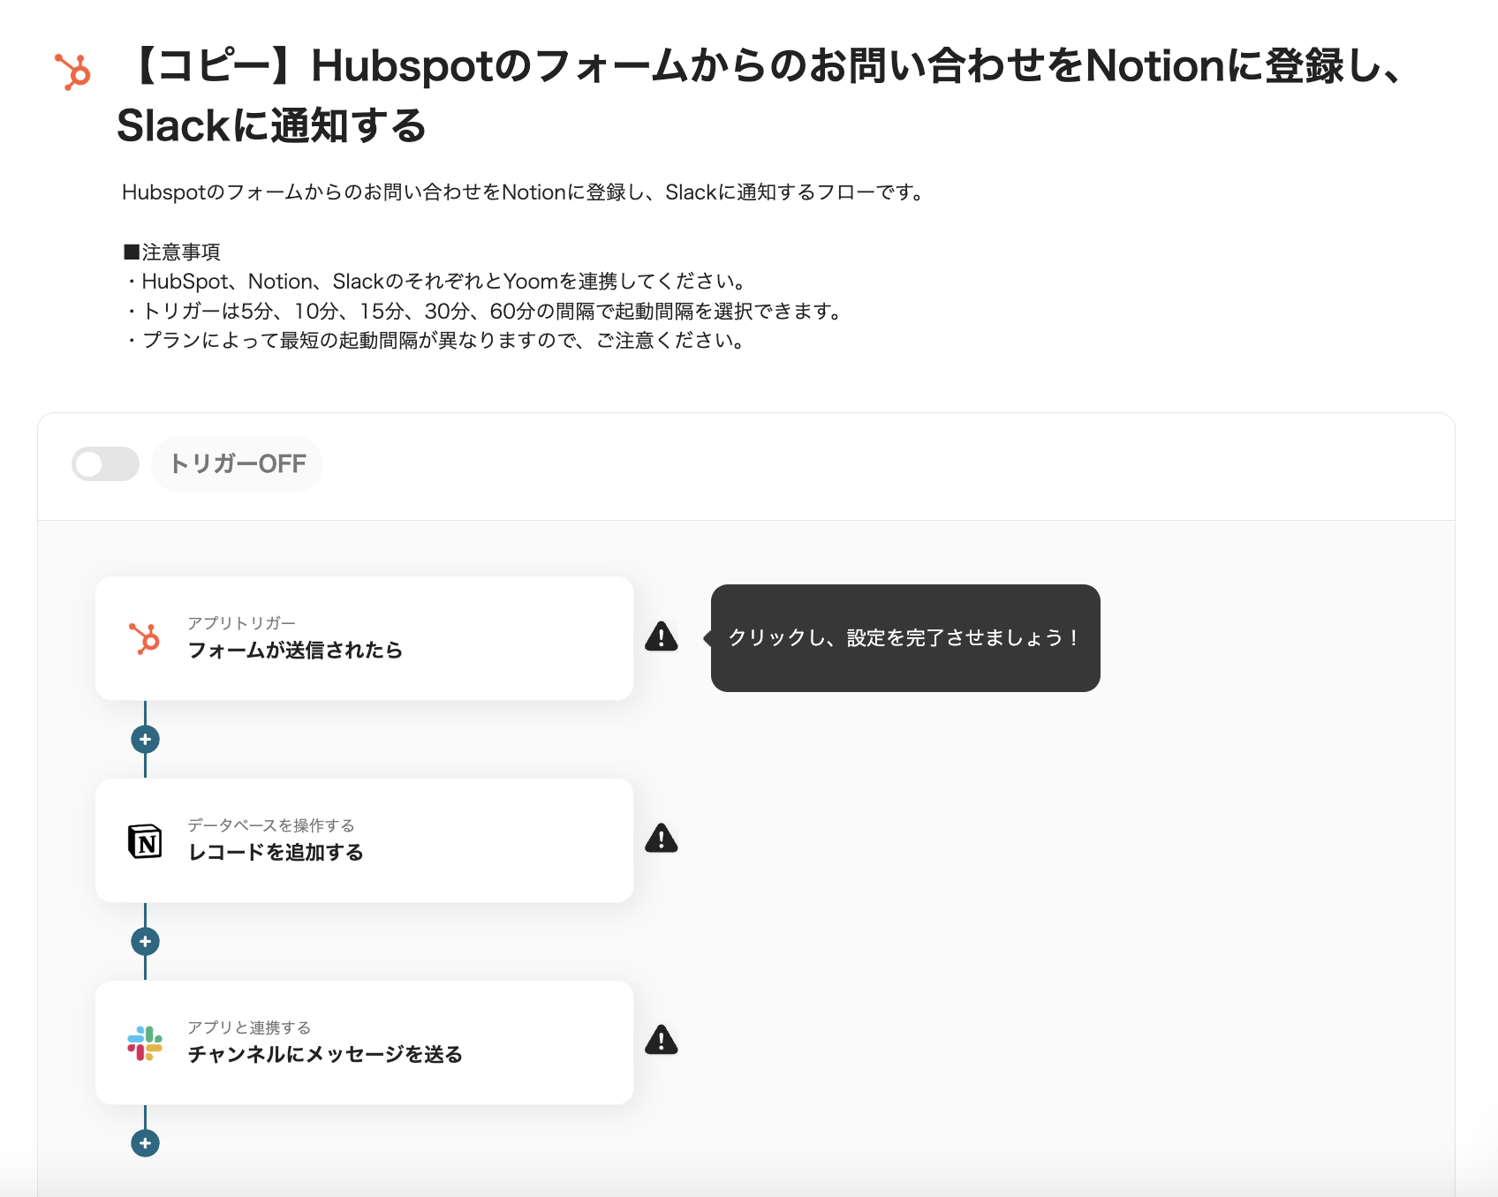Click the ■注意事項 heading
Image resolution: width=1498 pixels, height=1197 pixels.
tap(171, 252)
